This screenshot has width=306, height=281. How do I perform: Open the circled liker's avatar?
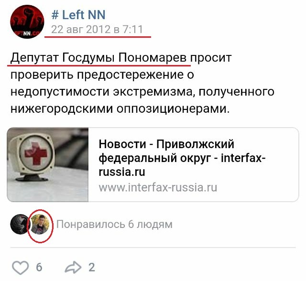[40, 224]
